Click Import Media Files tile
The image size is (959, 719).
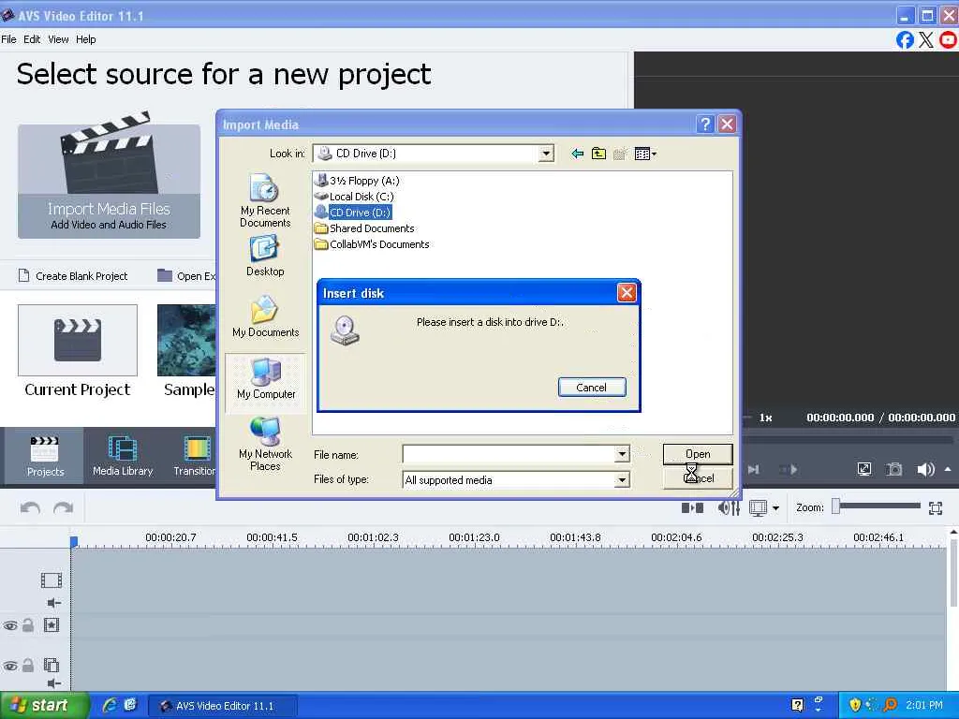click(109, 181)
